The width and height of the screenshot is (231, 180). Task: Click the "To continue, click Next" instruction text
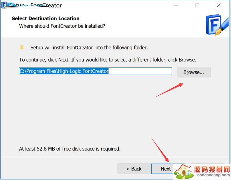click(x=107, y=60)
